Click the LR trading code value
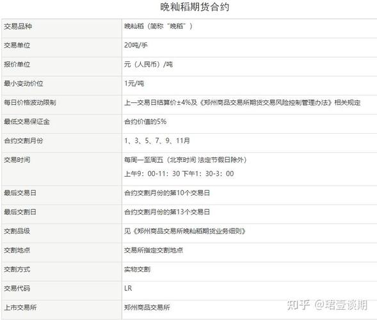 pos(128,288)
